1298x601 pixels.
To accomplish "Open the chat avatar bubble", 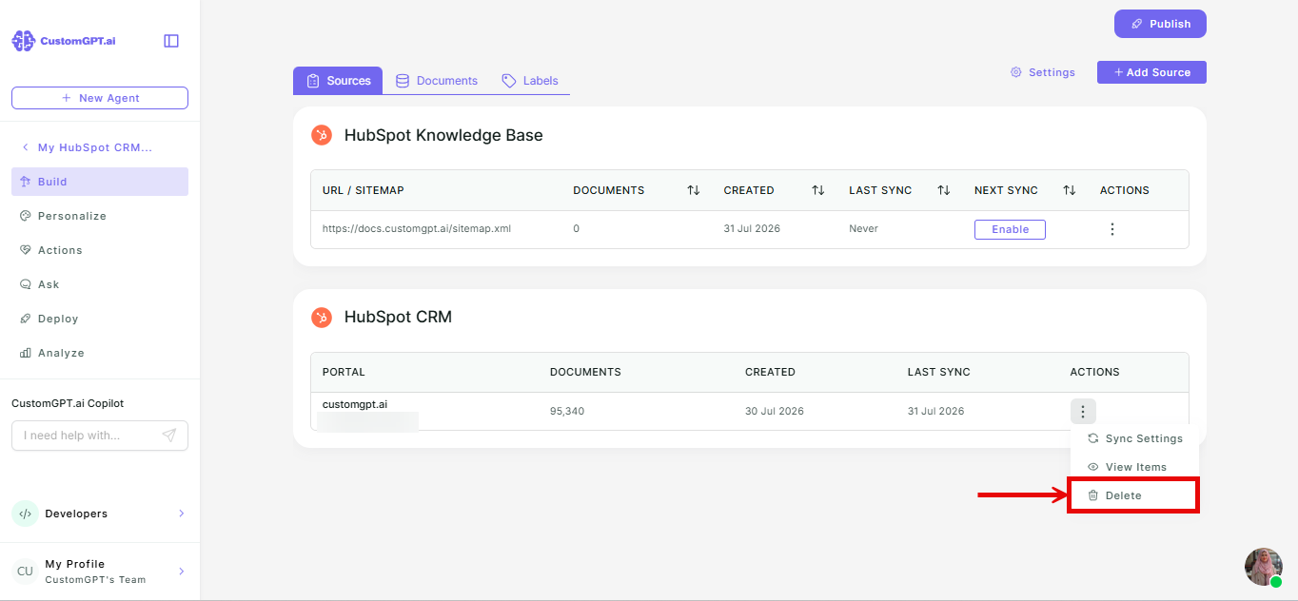I will click(1264, 567).
